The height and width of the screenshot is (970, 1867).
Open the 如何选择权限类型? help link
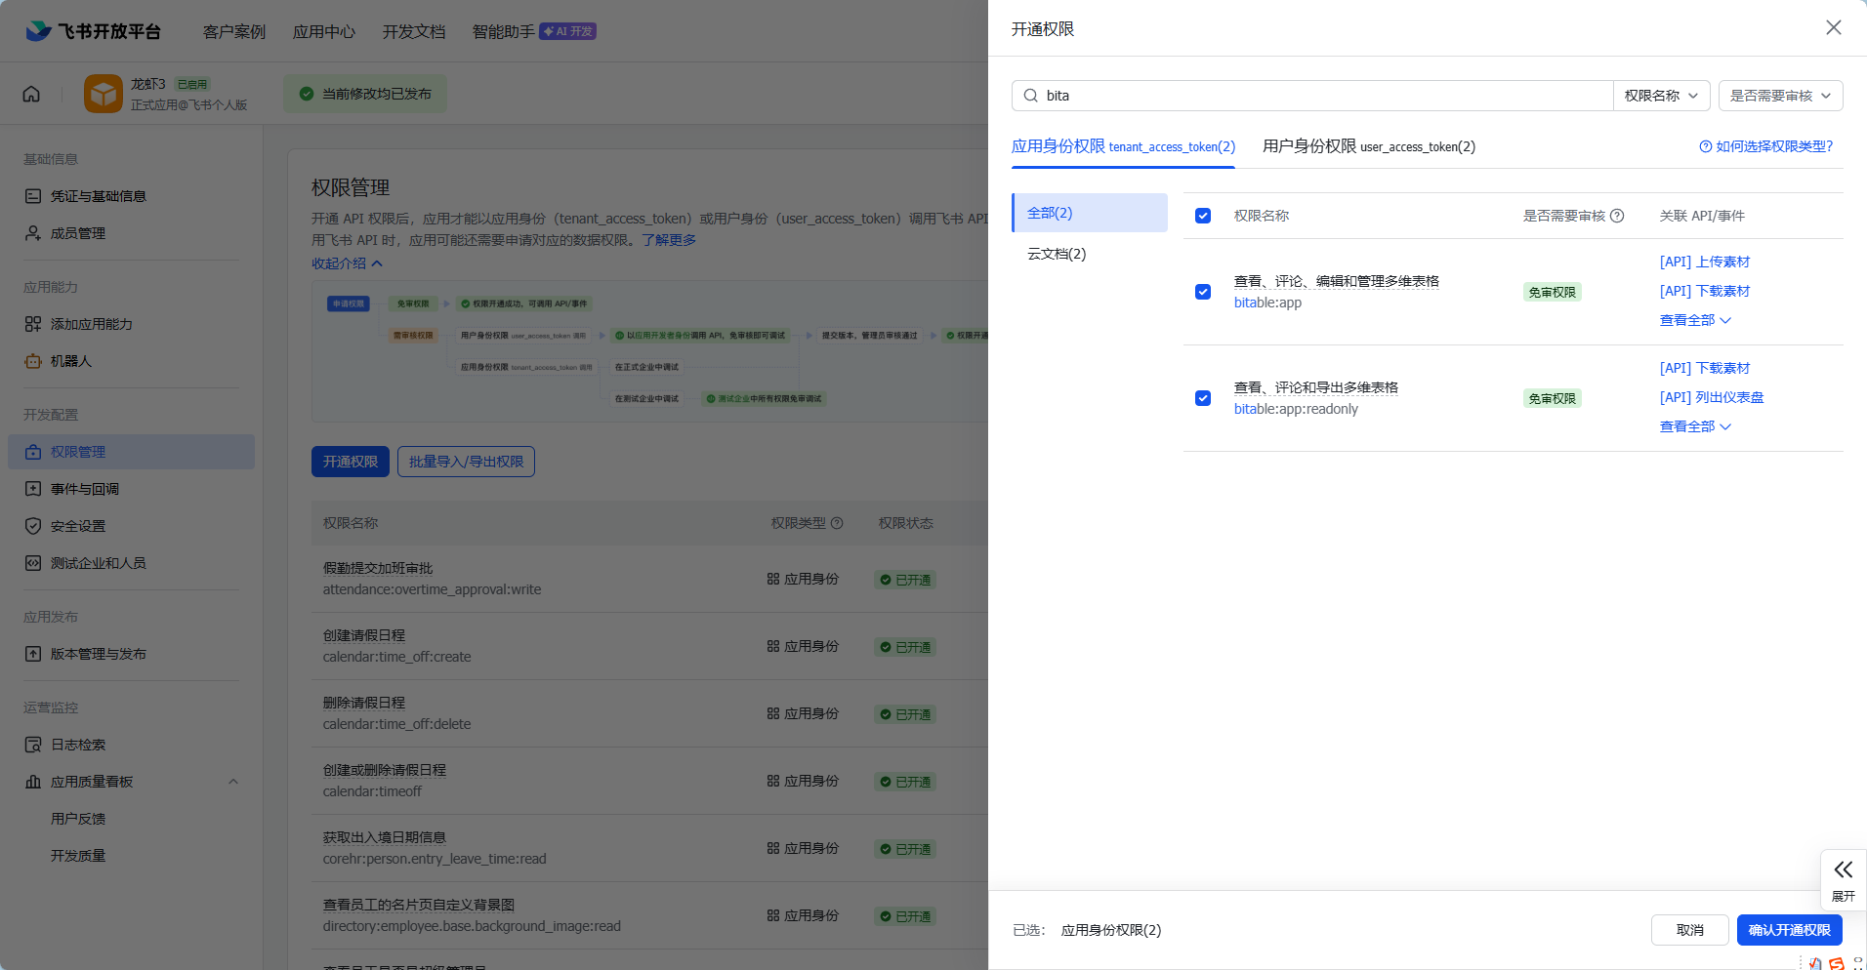tap(1766, 146)
